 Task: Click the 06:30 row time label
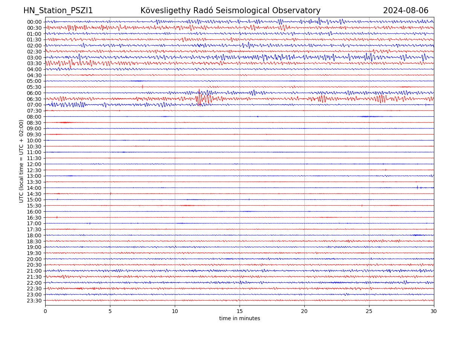pyautogui.click(x=34, y=99)
